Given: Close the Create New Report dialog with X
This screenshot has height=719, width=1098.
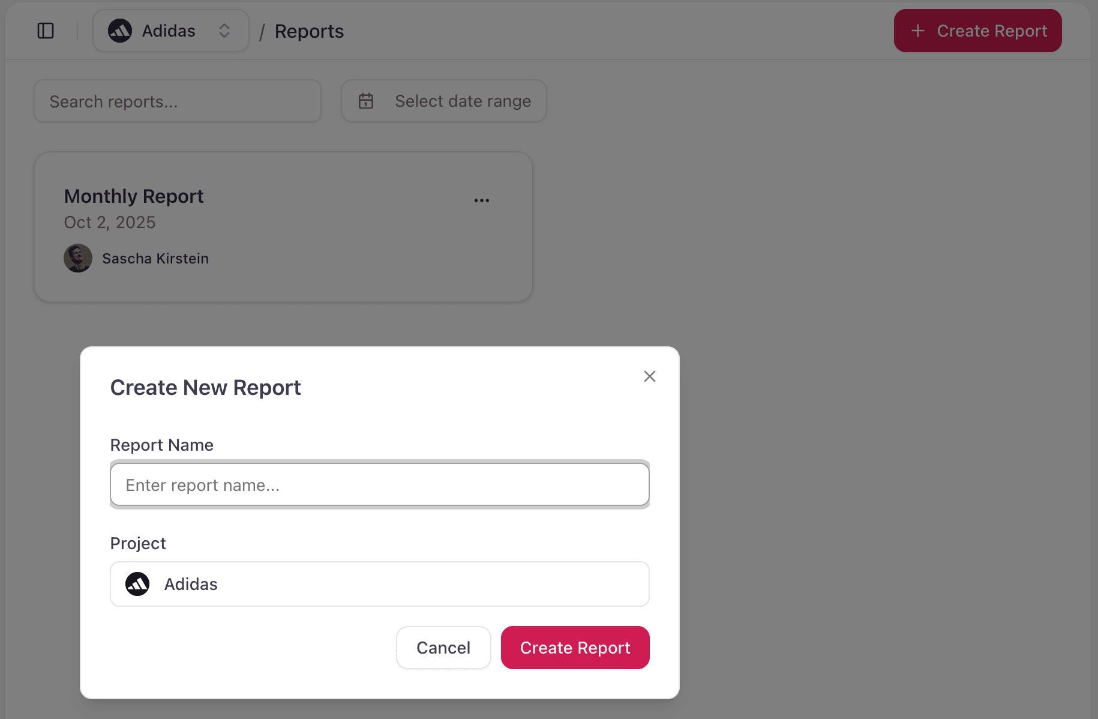Looking at the screenshot, I should point(650,376).
